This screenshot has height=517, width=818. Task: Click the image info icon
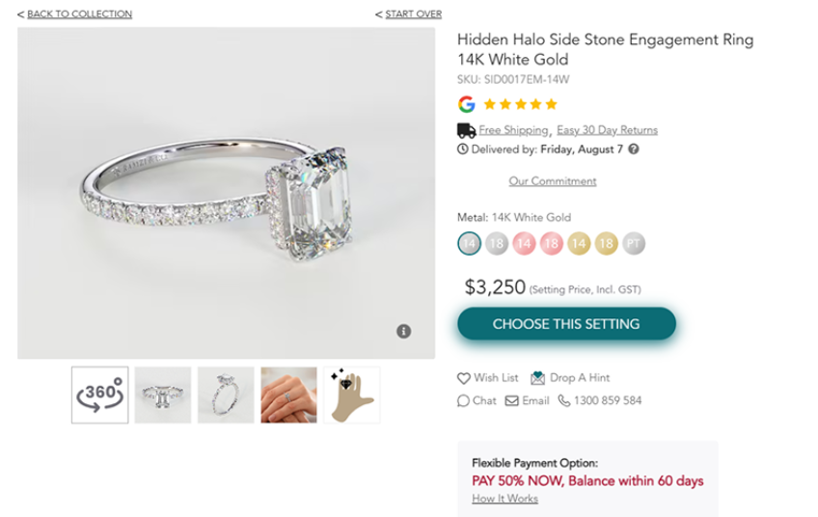pos(403,331)
